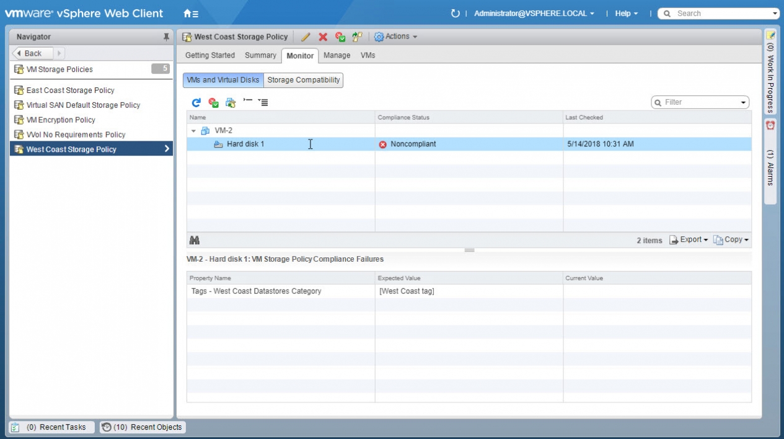Select East Coast Storage Policy
Image resolution: width=784 pixels, height=439 pixels.
tap(70, 90)
